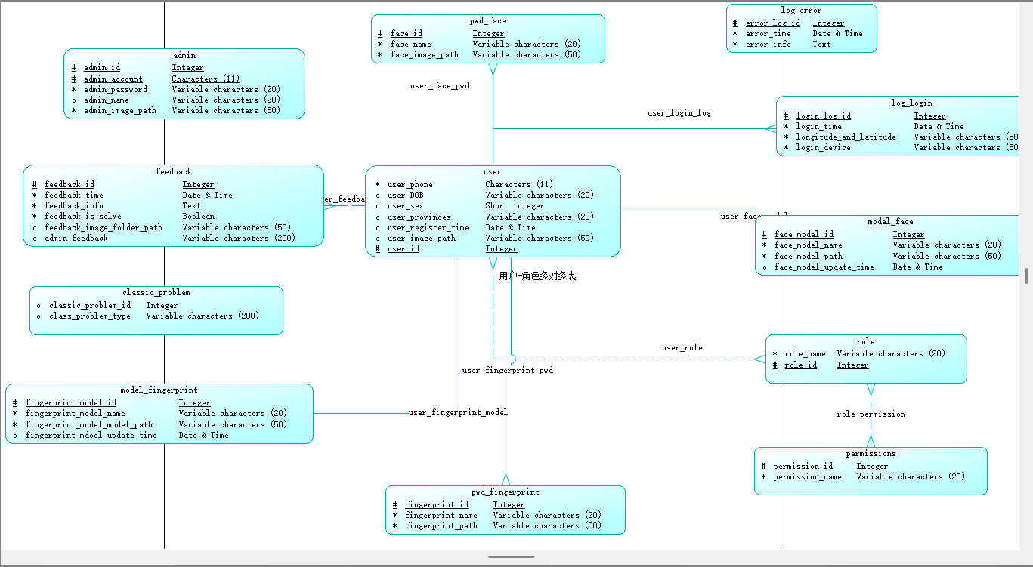Select the user entity title

492,172
